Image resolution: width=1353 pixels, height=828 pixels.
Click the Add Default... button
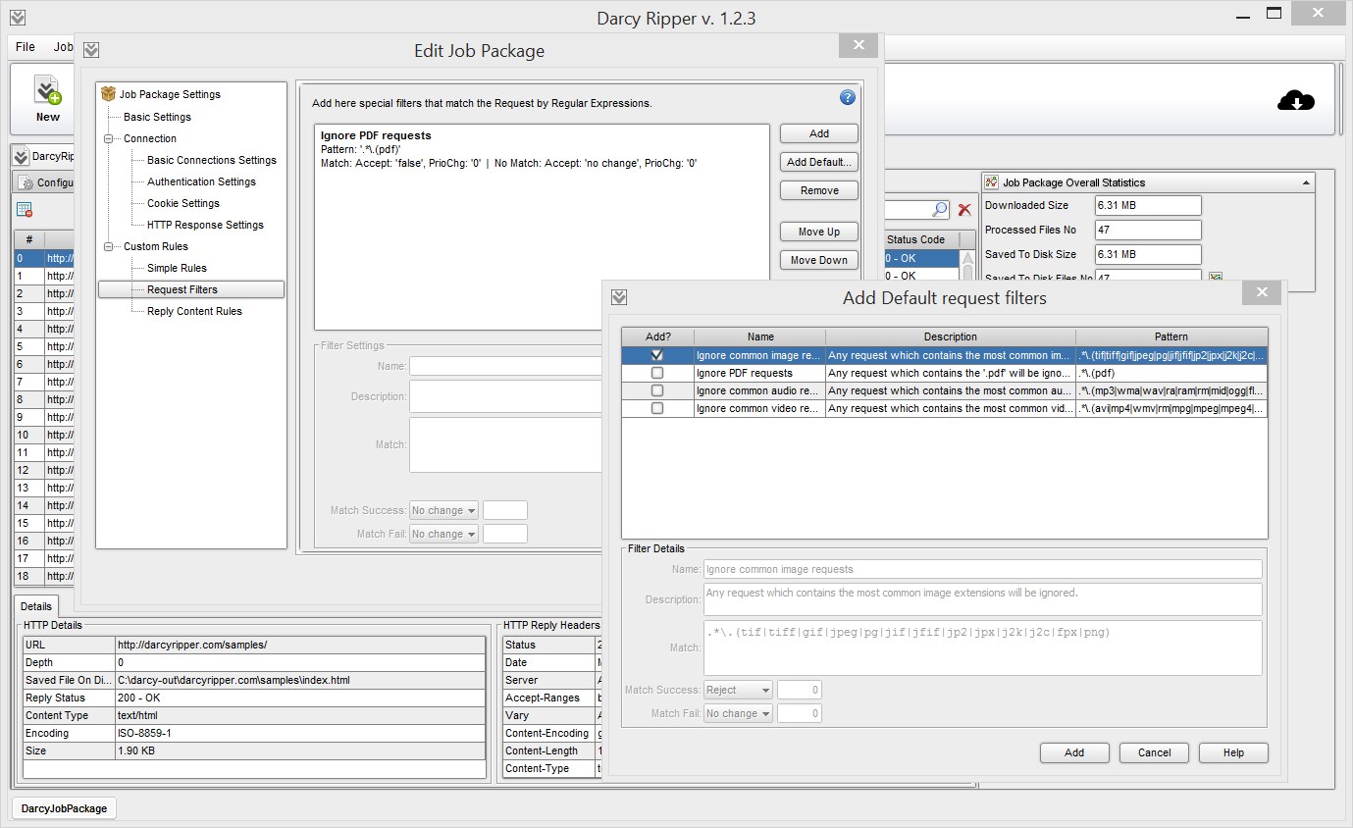tap(819, 162)
